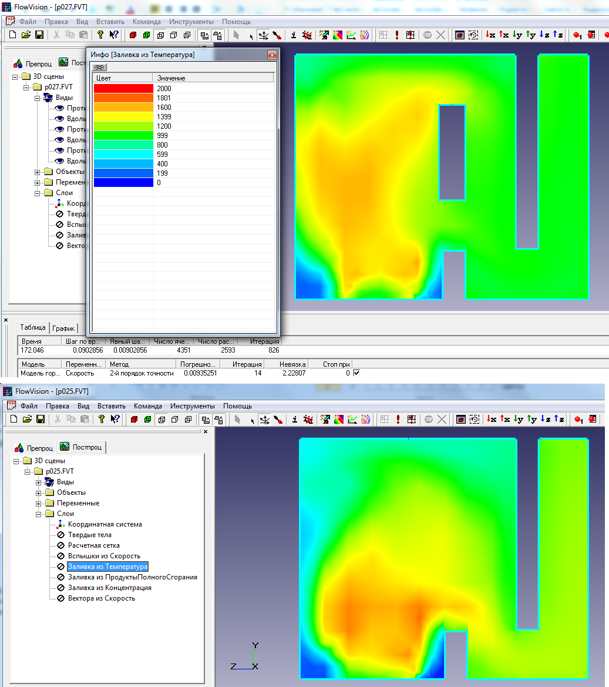This screenshot has width=609, height=687.
Task: Expand the Объекты node in the p025 tree
Action: pyautogui.click(x=38, y=492)
